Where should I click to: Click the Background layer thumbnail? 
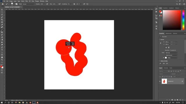164,81
